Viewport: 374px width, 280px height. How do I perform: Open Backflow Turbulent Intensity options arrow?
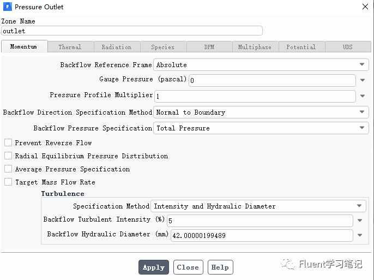360,221
